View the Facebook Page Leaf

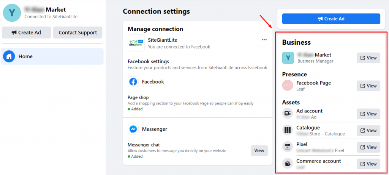pyautogui.click(x=368, y=86)
